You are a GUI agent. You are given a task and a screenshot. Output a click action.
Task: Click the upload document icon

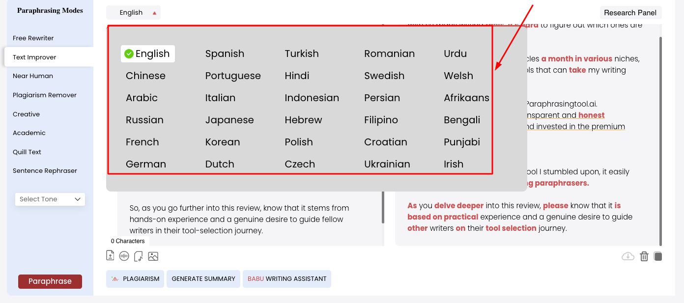(110, 256)
